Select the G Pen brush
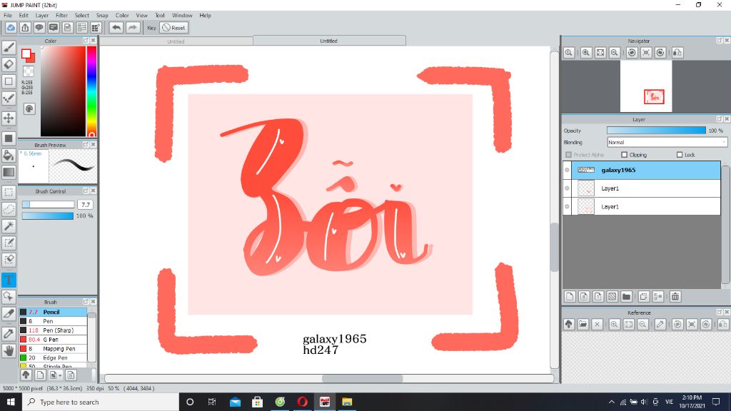 coord(53,339)
